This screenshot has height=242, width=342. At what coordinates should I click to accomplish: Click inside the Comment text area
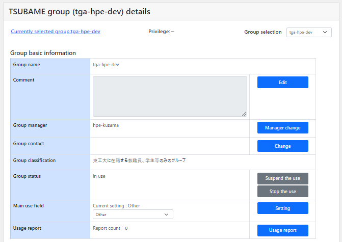(x=170, y=96)
